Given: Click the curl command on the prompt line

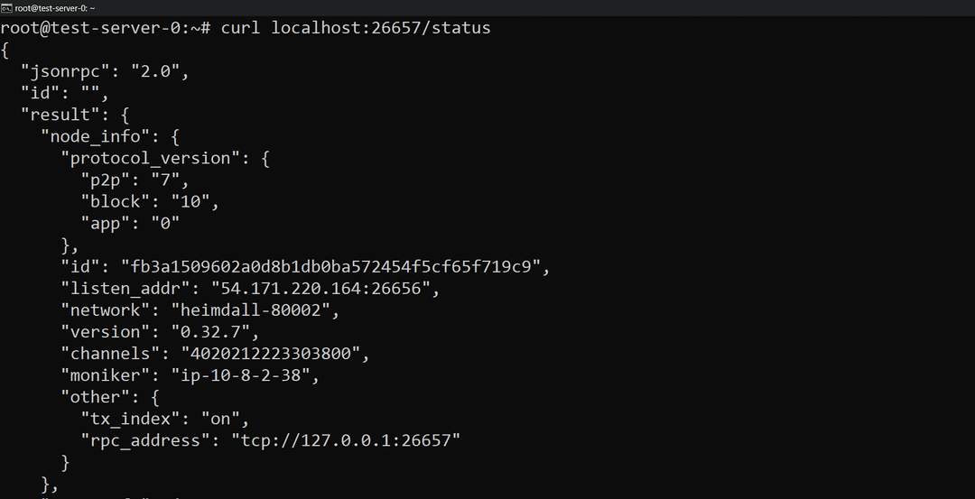Looking at the screenshot, I should click(241, 28).
